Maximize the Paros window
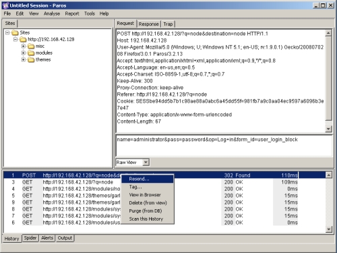Viewport: 337px width, 253px height. 323,5
